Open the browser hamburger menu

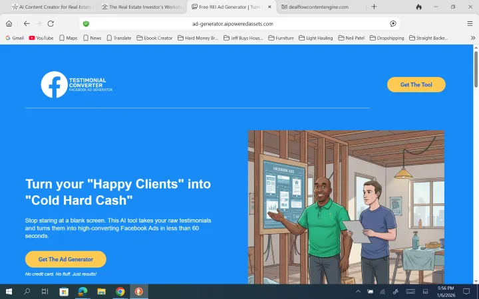click(x=470, y=24)
